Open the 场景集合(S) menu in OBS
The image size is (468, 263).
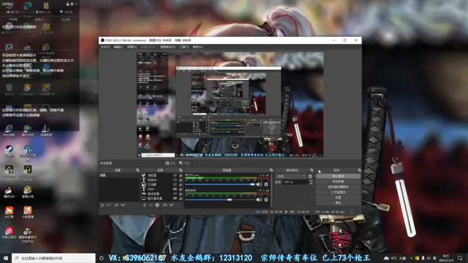168,47
